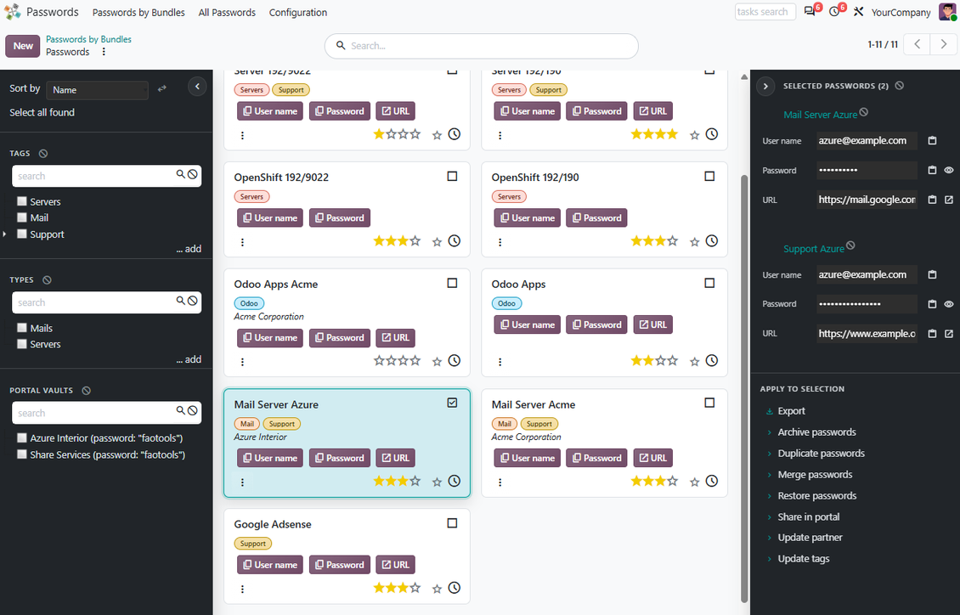Screen dimensions: 960x615
Task: Open the Sort by Name dropdown
Action: pyautogui.click(x=98, y=90)
